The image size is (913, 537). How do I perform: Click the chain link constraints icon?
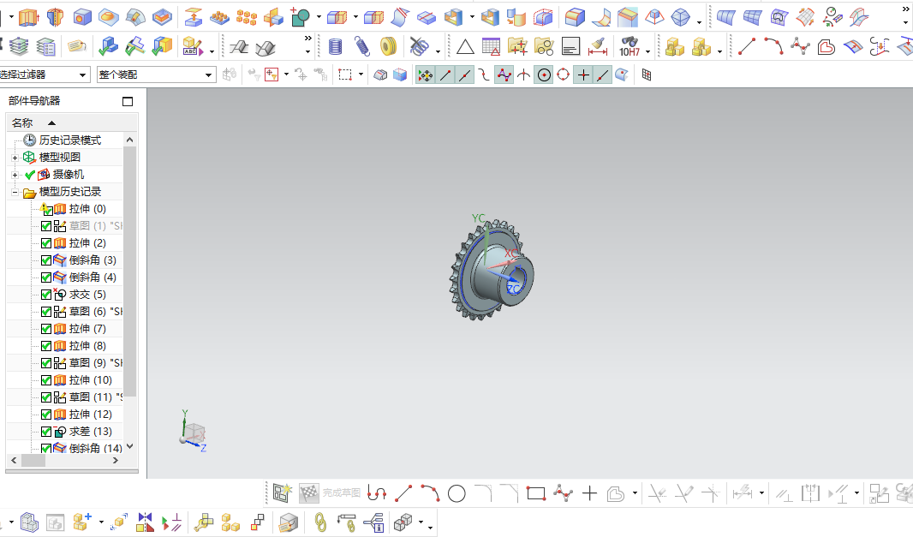point(320,522)
